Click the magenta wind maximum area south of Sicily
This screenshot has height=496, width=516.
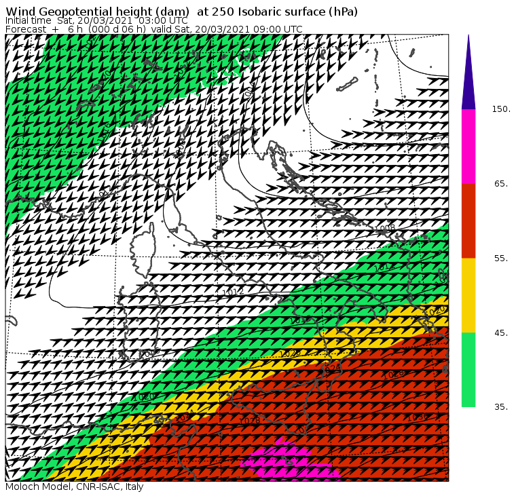click(290, 461)
